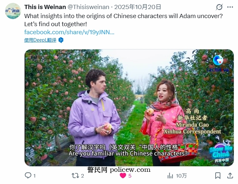This screenshot has width=238, height=184.
Task: Click the repost arrows icon
Action: [75, 176]
